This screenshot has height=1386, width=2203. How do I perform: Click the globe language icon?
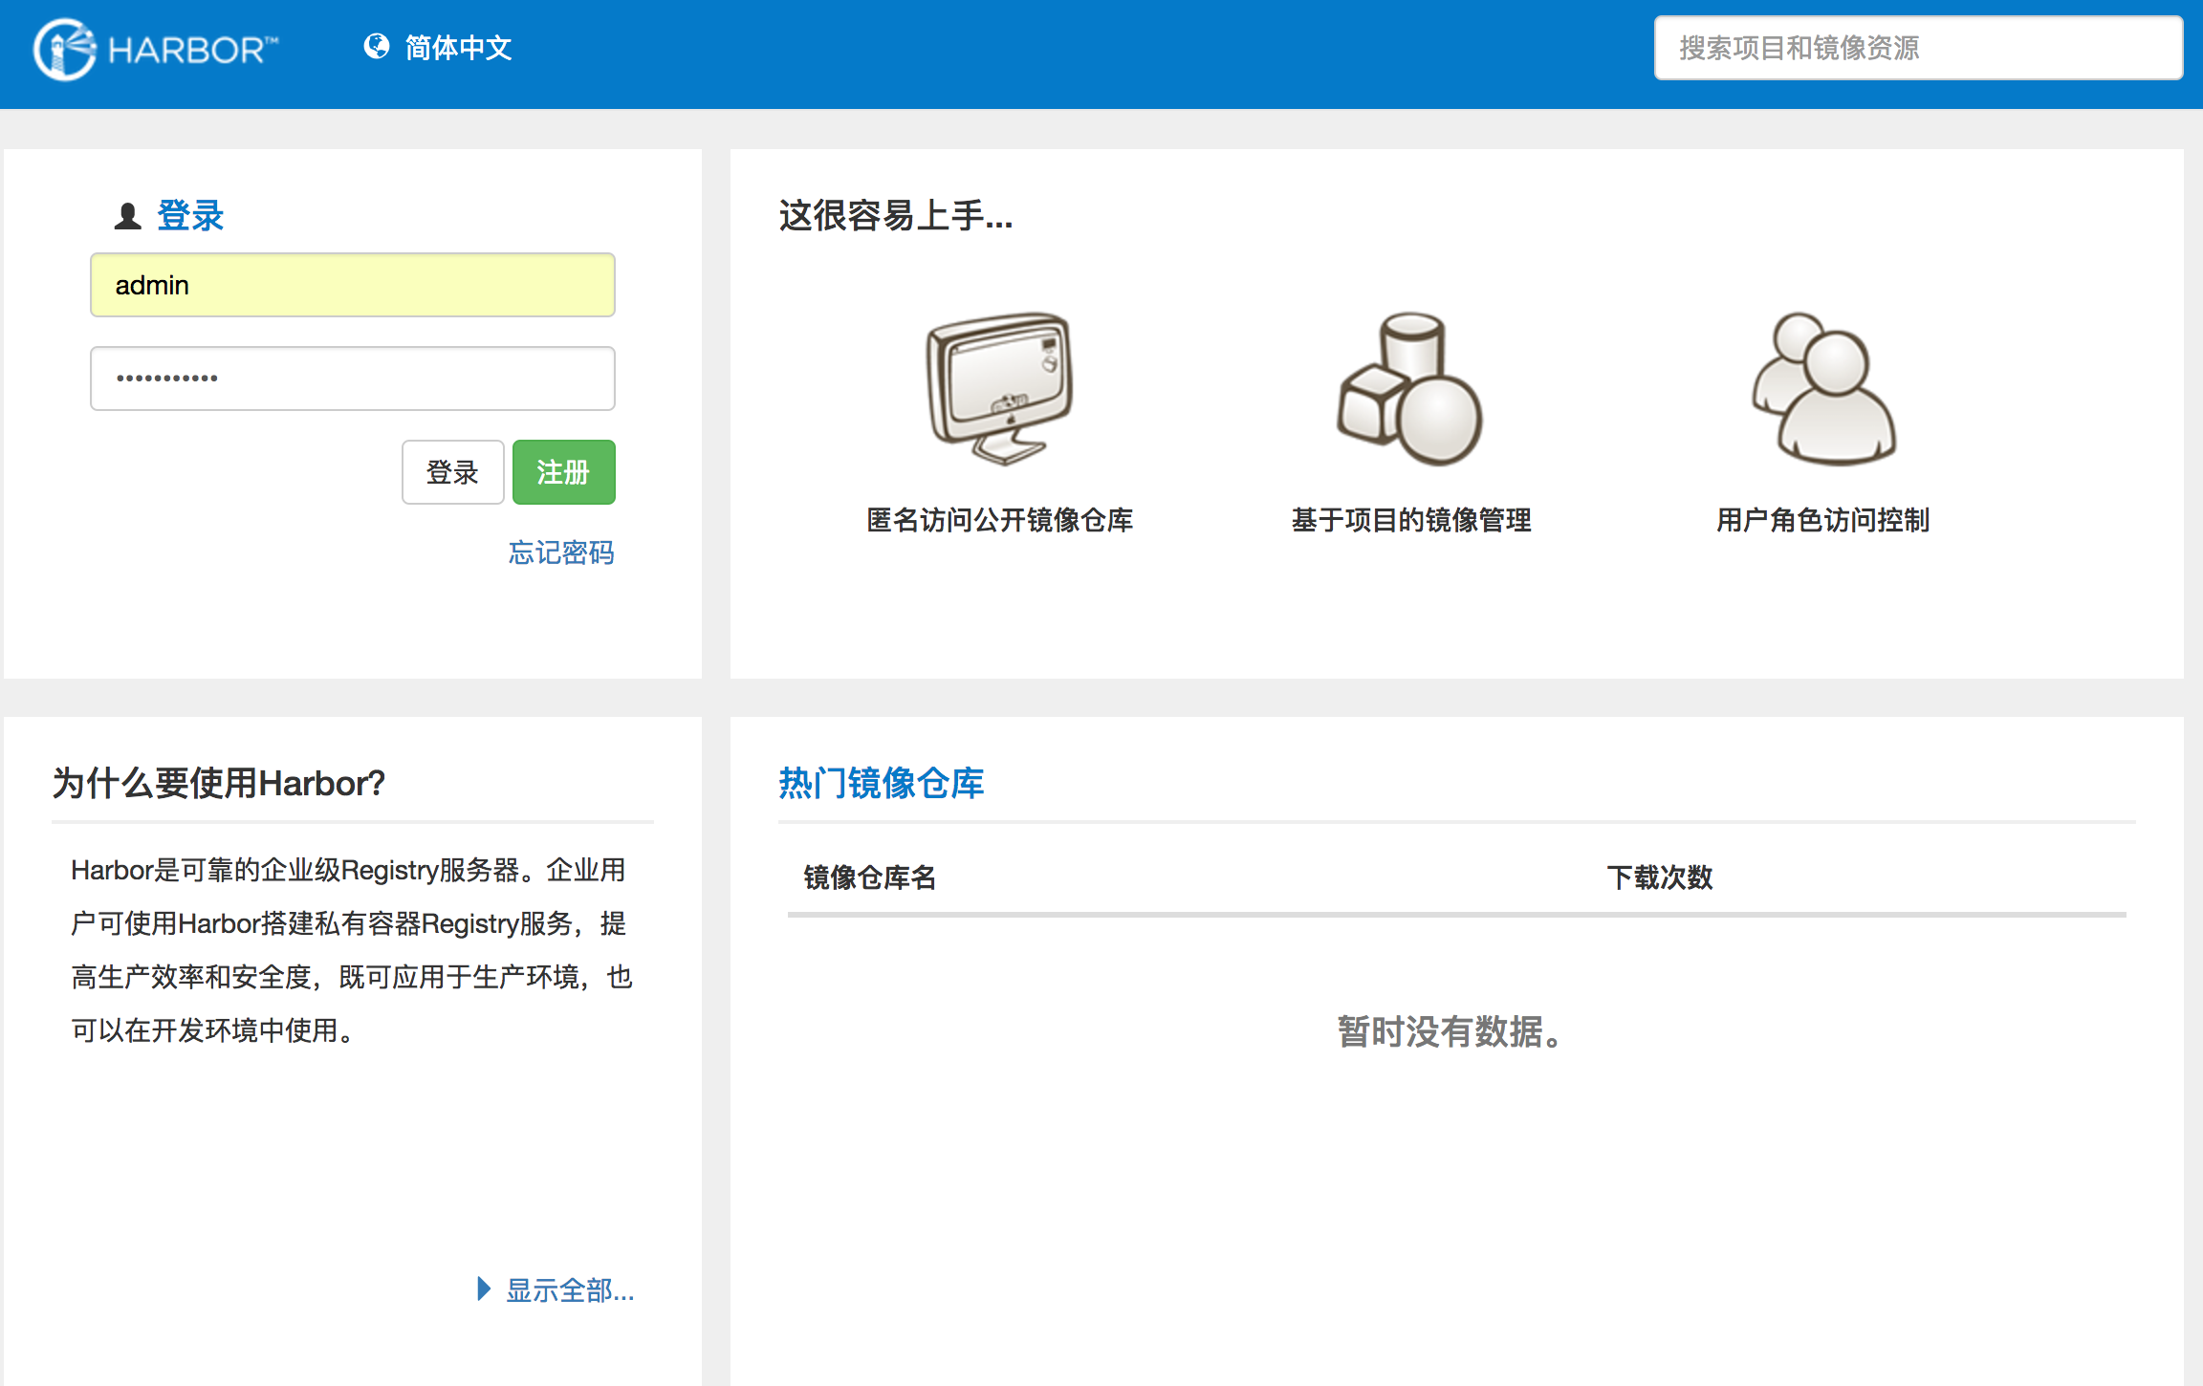377,46
